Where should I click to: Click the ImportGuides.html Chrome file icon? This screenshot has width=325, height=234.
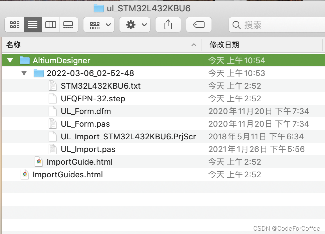pos(25,174)
